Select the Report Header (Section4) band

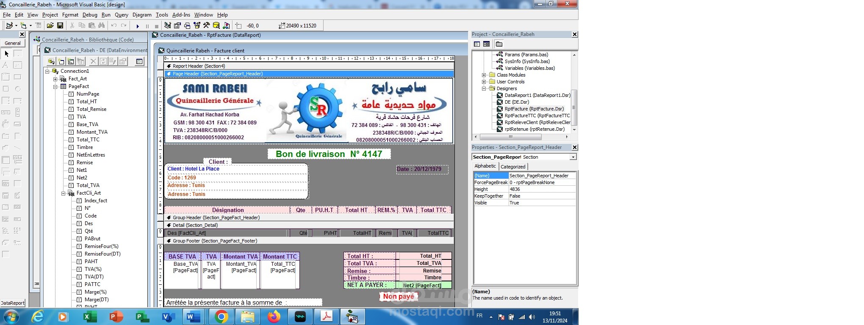(x=309, y=66)
